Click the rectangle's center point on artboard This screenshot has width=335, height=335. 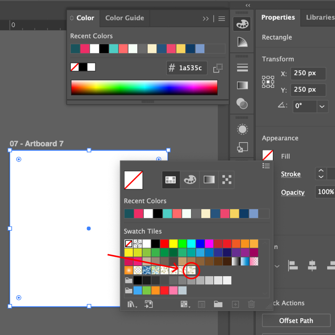coord(89,229)
